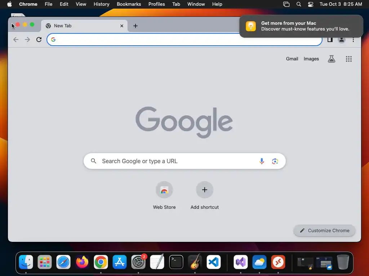Click the Customize Chrome button
Screen dimensions: 369x276
(324, 230)
